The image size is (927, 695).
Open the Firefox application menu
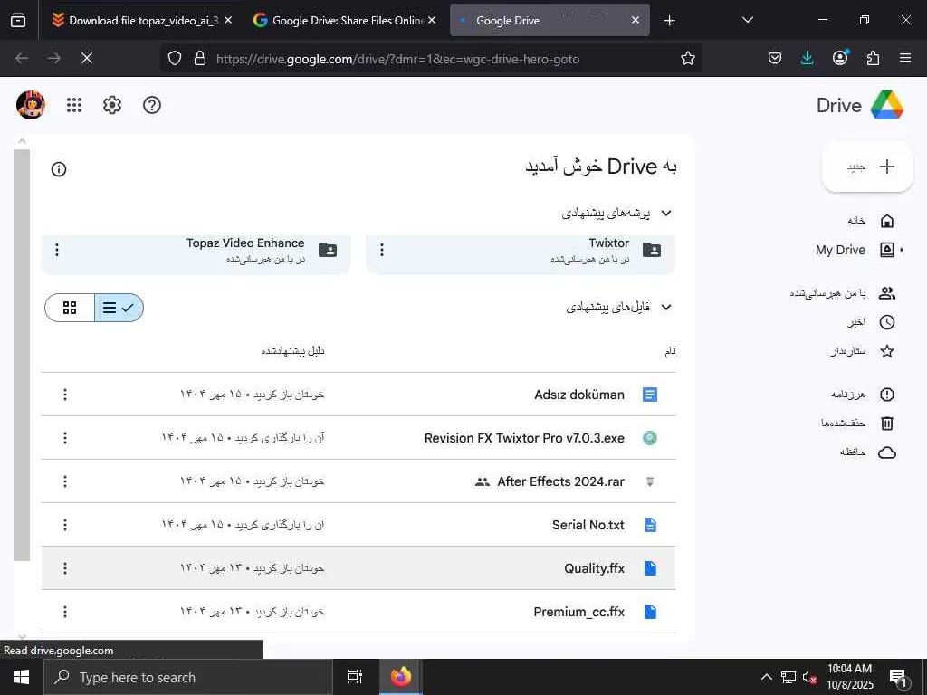(x=905, y=58)
